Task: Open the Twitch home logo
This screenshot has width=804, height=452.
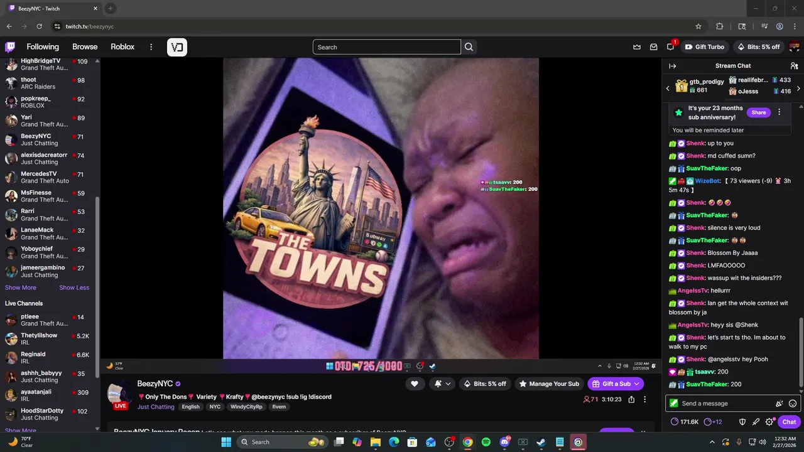Action: (10, 47)
